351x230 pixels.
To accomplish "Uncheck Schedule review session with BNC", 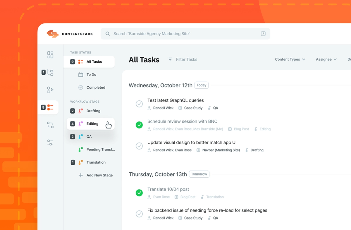I will click(139, 125).
